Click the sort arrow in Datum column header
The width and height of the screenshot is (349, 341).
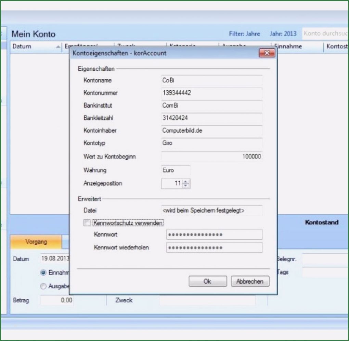(x=58, y=47)
